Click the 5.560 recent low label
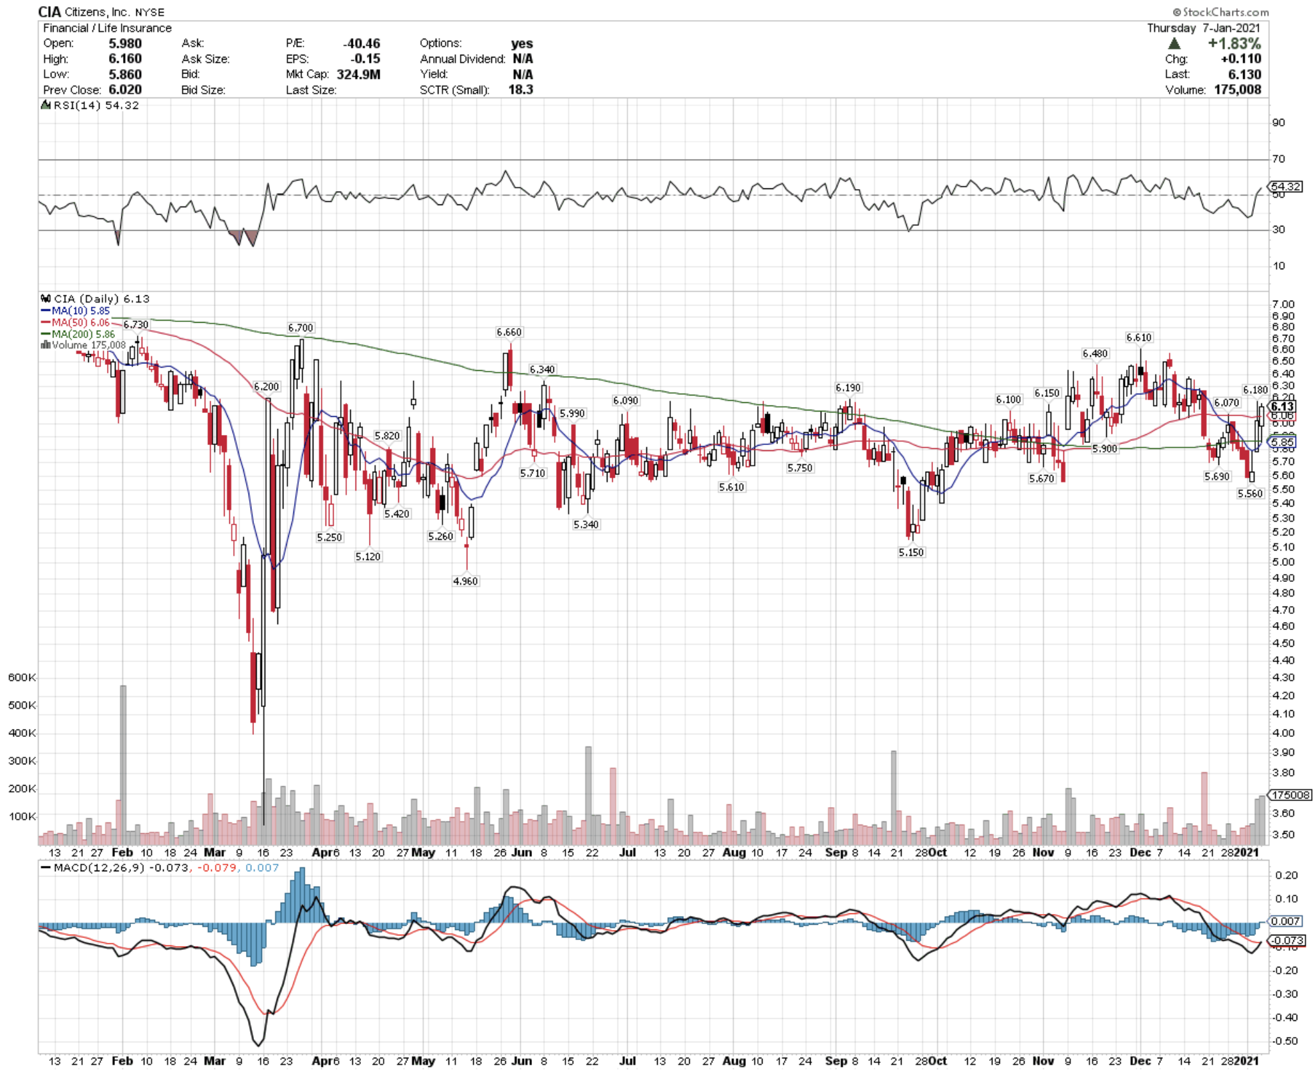Screen dimensions: 1314x1073 click(1251, 494)
